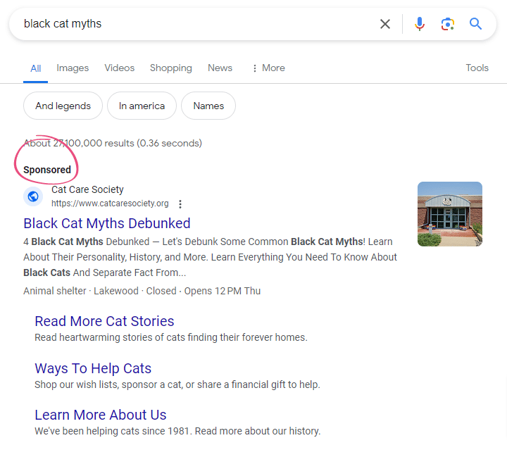Image resolution: width=507 pixels, height=457 pixels.
Task: Click the "Shop our wish lists" description text
Action: click(x=177, y=384)
